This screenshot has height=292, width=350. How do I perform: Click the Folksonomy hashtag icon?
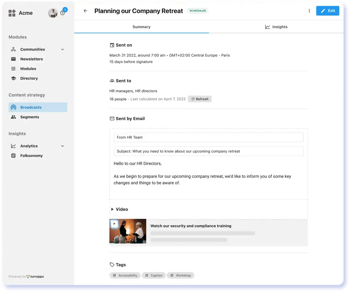pyautogui.click(x=13, y=156)
